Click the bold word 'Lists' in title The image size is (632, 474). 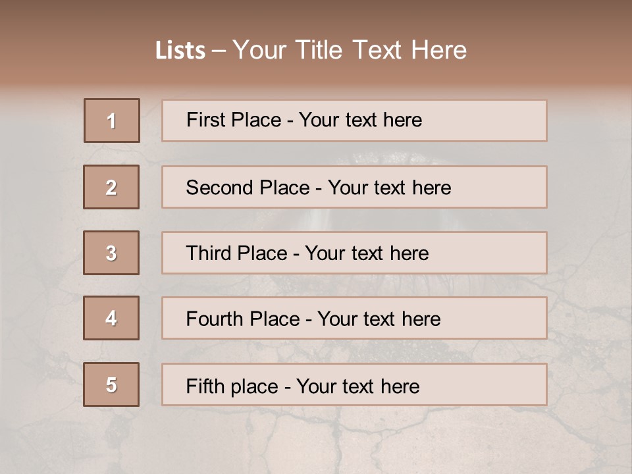180,51
